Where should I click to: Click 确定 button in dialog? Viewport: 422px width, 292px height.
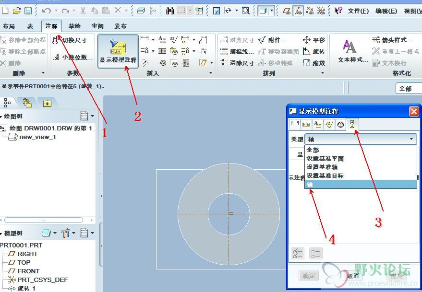pos(308,276)
